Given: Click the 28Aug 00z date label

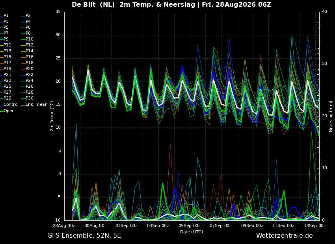Looking at the screenshot, I should 64,226.
